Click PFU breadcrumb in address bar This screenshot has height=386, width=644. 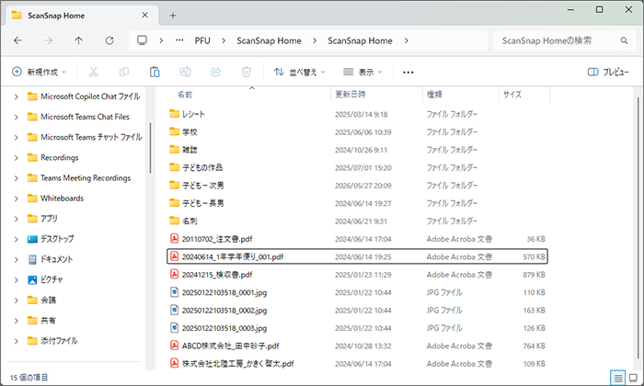[x=202, y=40]
